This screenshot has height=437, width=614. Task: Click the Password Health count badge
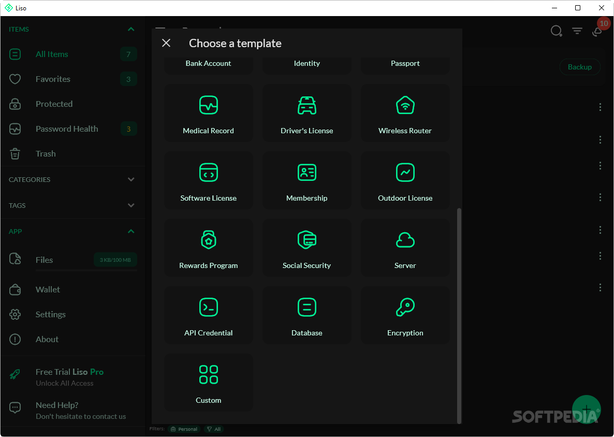[x=128, y=129]
